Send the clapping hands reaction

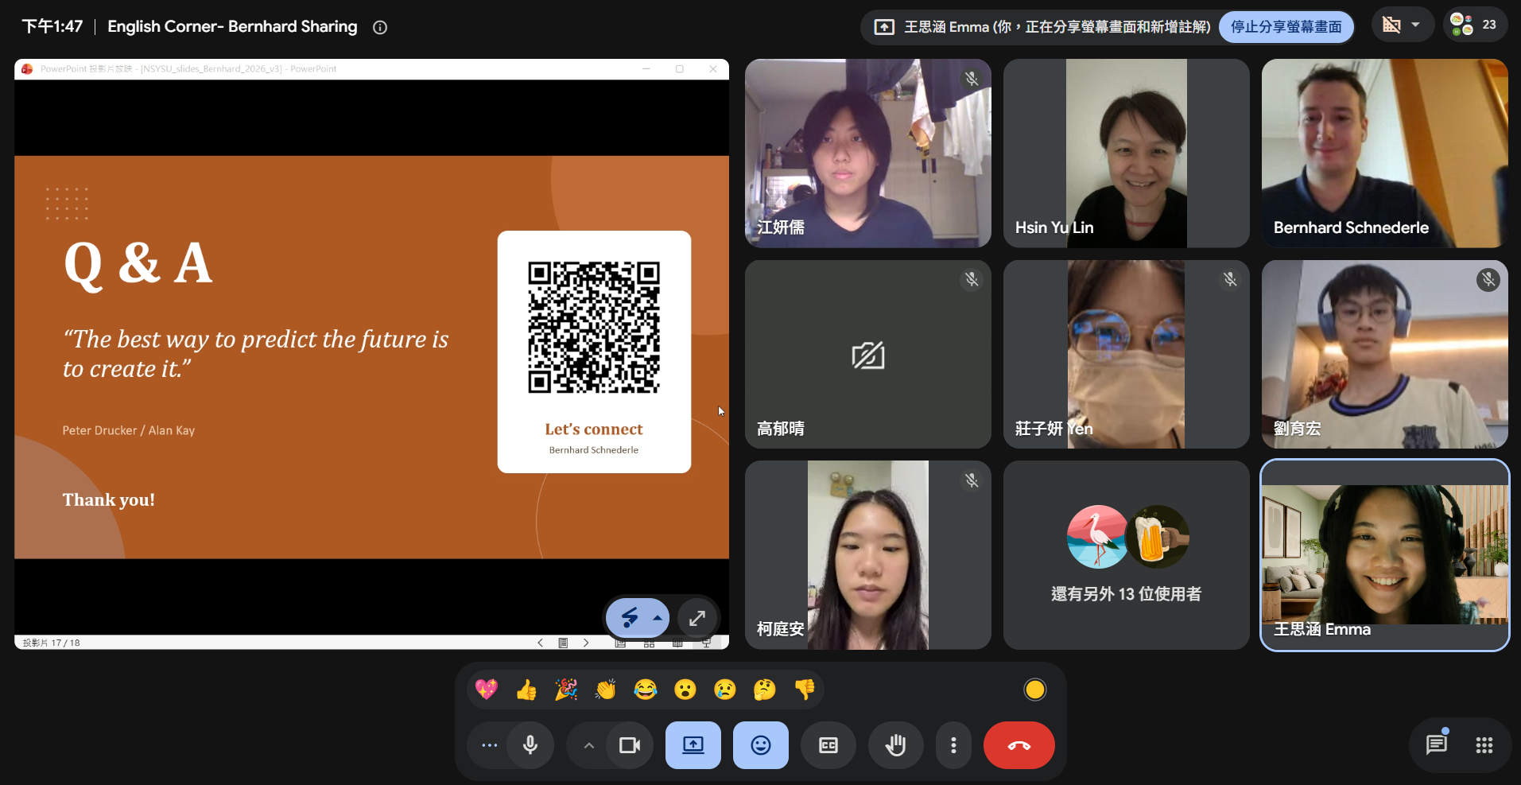click(x=606, y=690)
